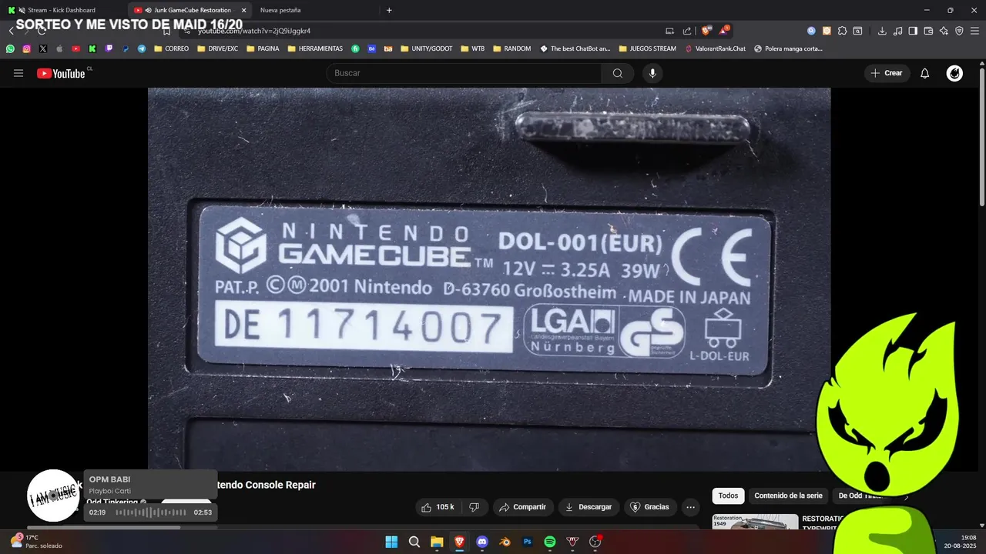This screenshot has width=986, height=554.
Task: Select the Todos filter chip
Action: (728, 496)
